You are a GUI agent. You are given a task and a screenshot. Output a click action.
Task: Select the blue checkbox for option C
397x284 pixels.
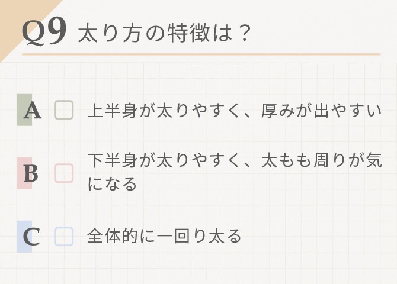tap(64, 237)
